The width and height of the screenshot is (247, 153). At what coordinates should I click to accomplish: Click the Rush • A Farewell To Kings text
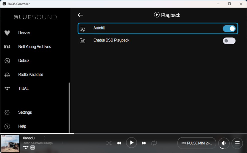[x=38, y=143]
